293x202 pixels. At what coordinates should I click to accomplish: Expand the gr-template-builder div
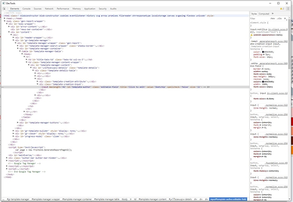[x=13, y=131]
